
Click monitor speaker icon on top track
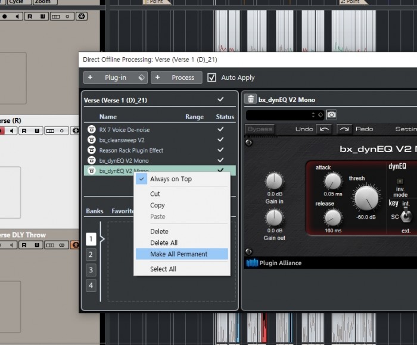(17, 17)
